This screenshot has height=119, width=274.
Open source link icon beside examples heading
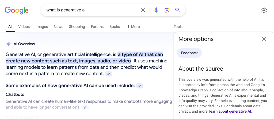coord(139,86)
